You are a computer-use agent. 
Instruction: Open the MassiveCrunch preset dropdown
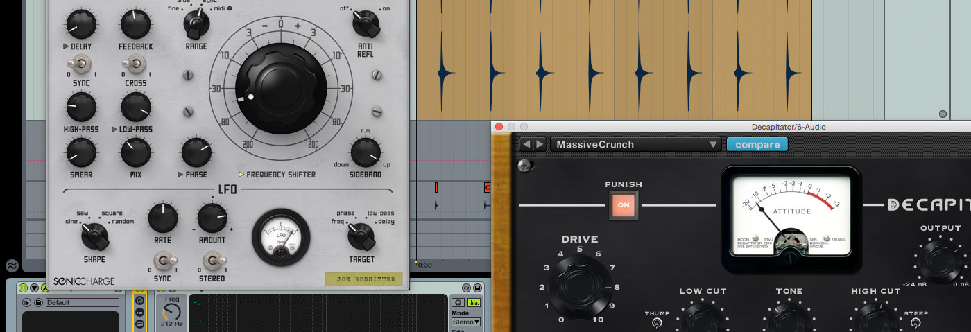coord(636,144)
